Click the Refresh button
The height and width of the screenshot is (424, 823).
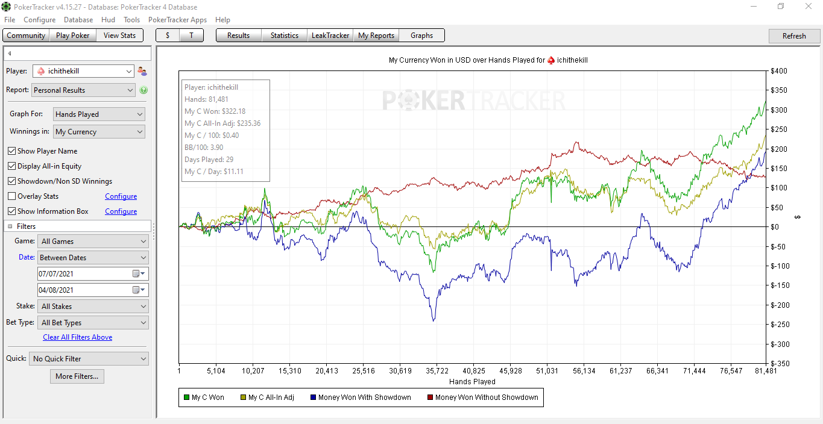794,36
